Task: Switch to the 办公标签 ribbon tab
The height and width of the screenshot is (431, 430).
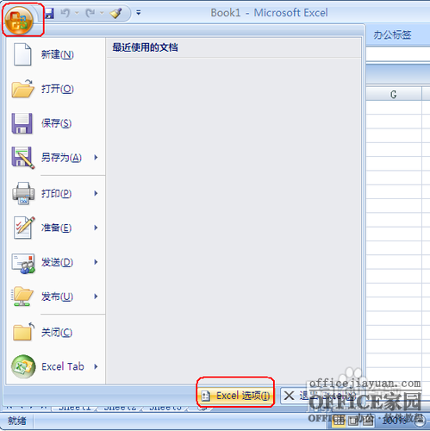Action: [392, 35]
